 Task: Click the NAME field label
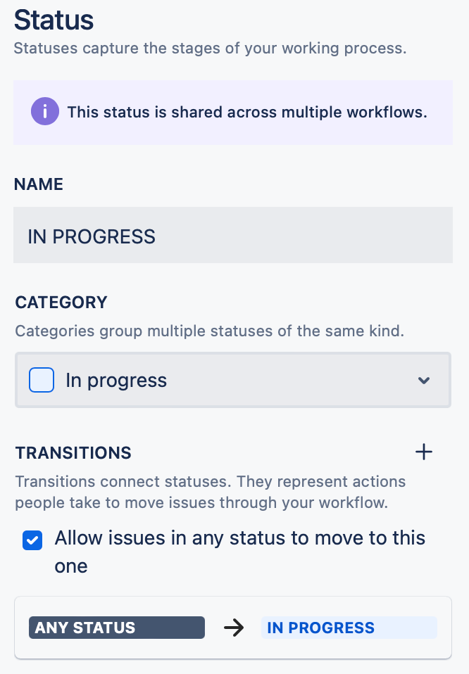[x=39, y=184]
